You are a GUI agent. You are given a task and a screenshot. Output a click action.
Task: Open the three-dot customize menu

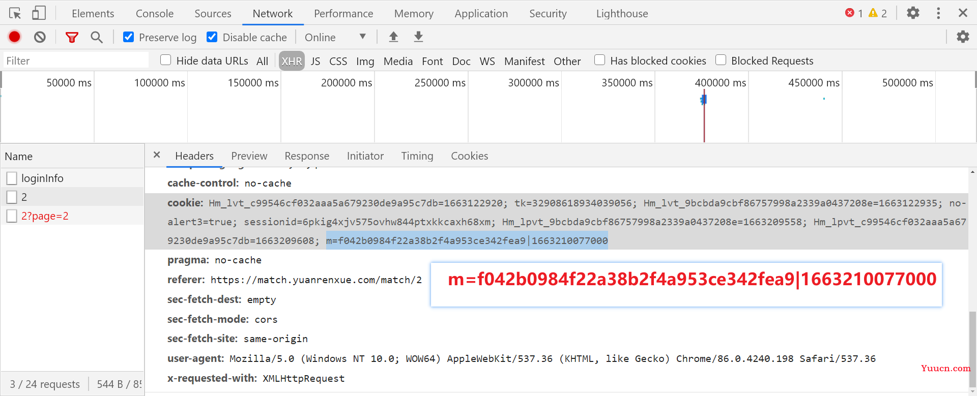coord(938,13)
